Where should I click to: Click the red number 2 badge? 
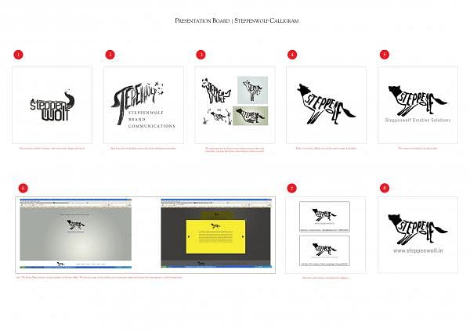(x=110, y=55)
